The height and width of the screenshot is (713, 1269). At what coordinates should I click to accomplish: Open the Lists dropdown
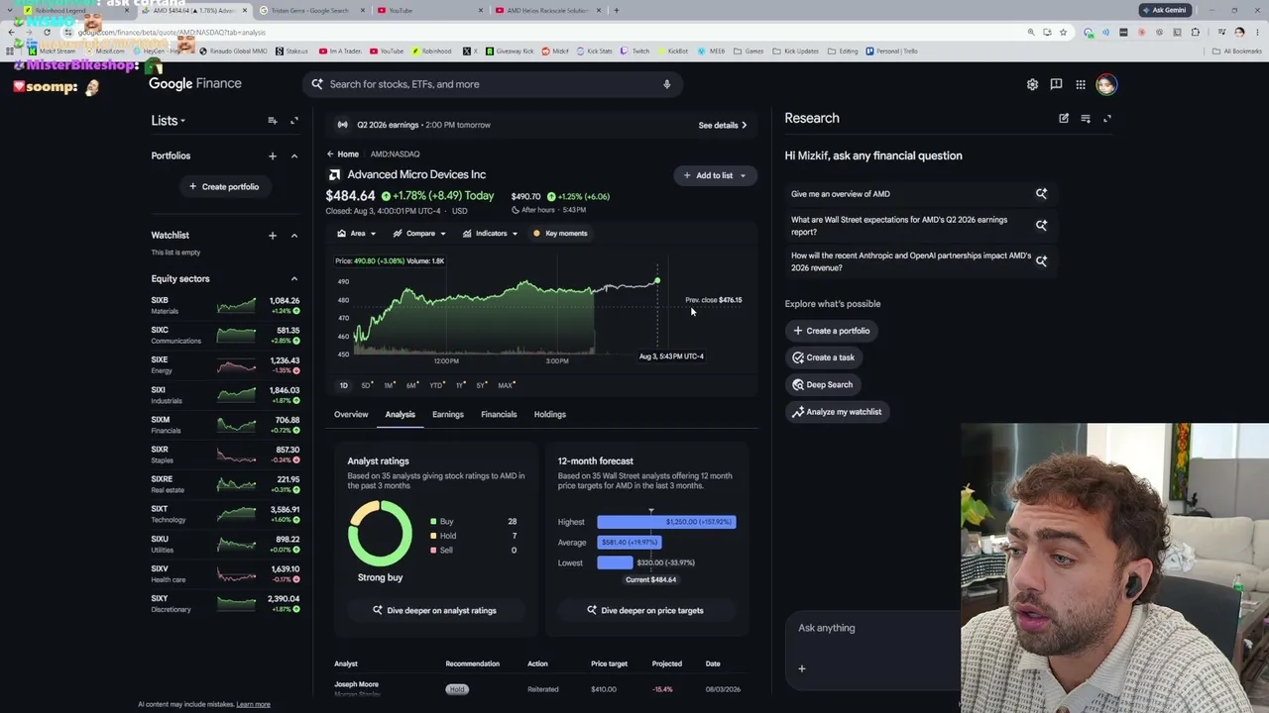point(169,121)
